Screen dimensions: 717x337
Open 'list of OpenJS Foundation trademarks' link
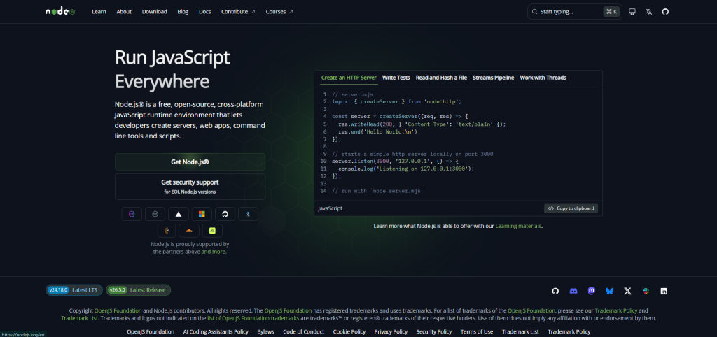point(253,318)
